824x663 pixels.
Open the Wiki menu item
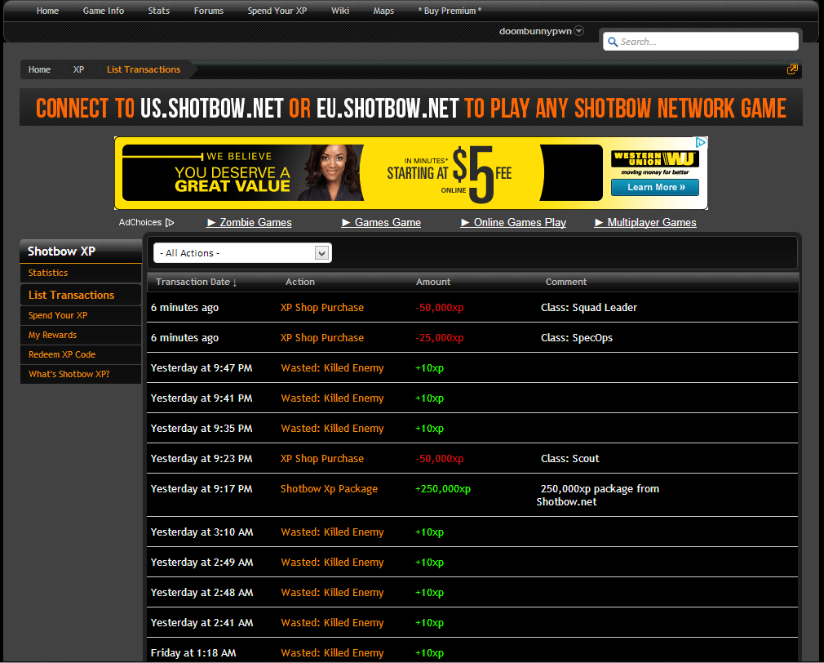[x=340, y=11]
